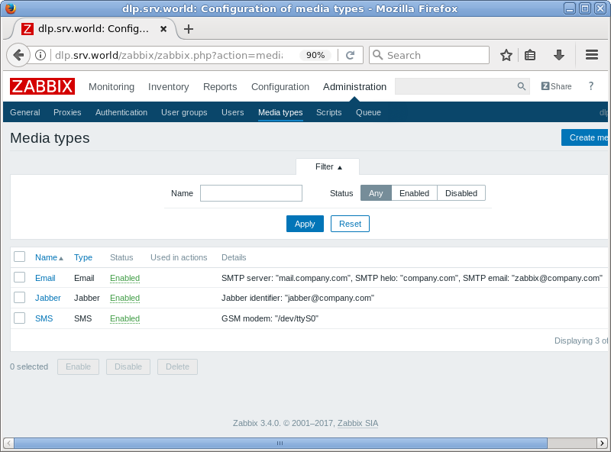The width and height of the screenshot is (611, 452).
Task: Toggle SMS status Enabled link
Action: (124, 318)
